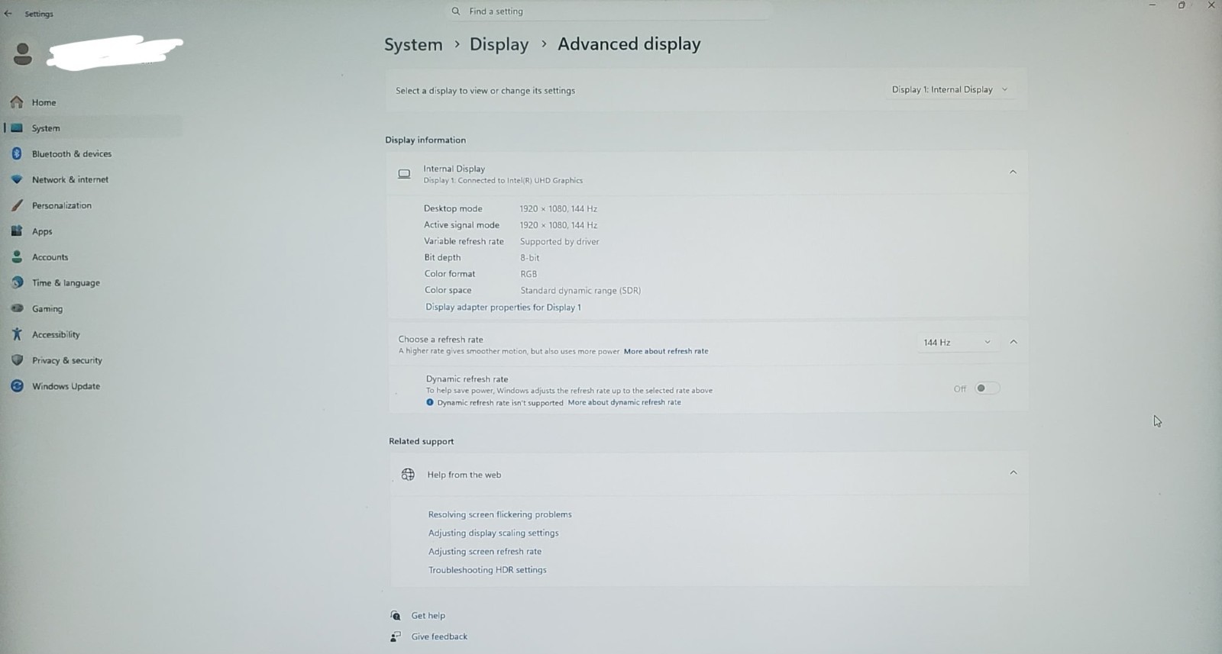The width and height of the screenshot is (1222, 654).
Task: Click More about dynamic refresh rate link
Action: point(624,402)
